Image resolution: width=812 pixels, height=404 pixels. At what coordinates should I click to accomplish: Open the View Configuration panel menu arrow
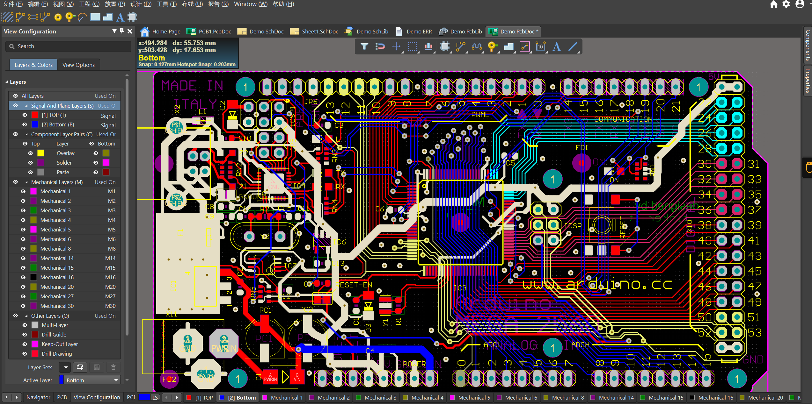click(114, 31)
